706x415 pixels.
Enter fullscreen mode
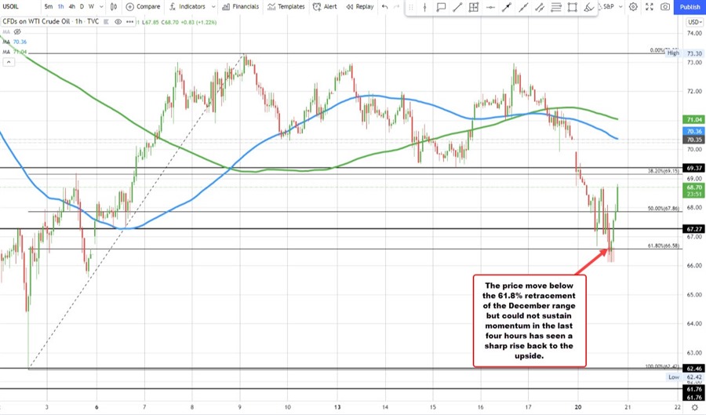coord(650,7)
